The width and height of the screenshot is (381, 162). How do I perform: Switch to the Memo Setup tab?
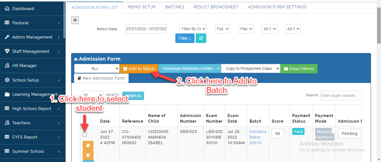(x=142, y=7)
